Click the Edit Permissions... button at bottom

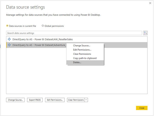pyautogui.click(x=55, y=100)
